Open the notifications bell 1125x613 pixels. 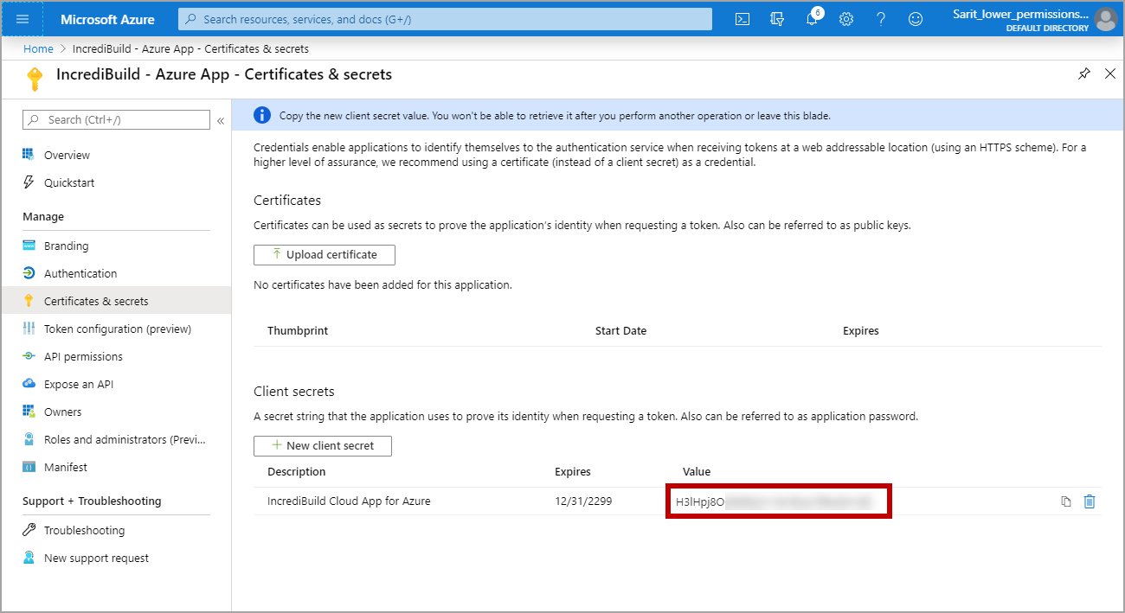pos(812,19)
